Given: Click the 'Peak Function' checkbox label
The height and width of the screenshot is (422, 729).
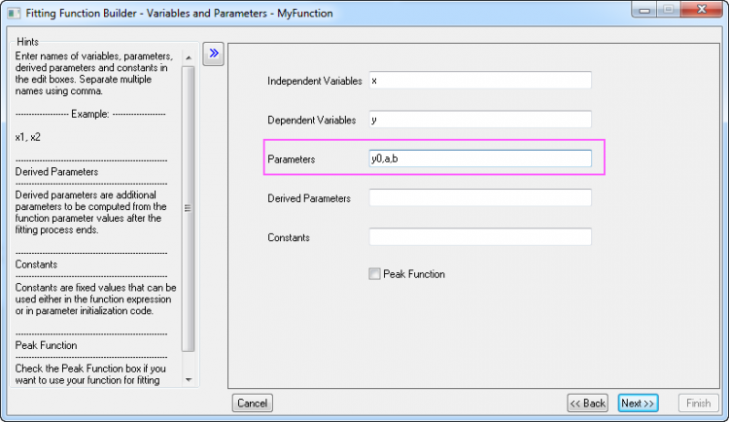Looking at the screenshot, I should click(414, 274).
